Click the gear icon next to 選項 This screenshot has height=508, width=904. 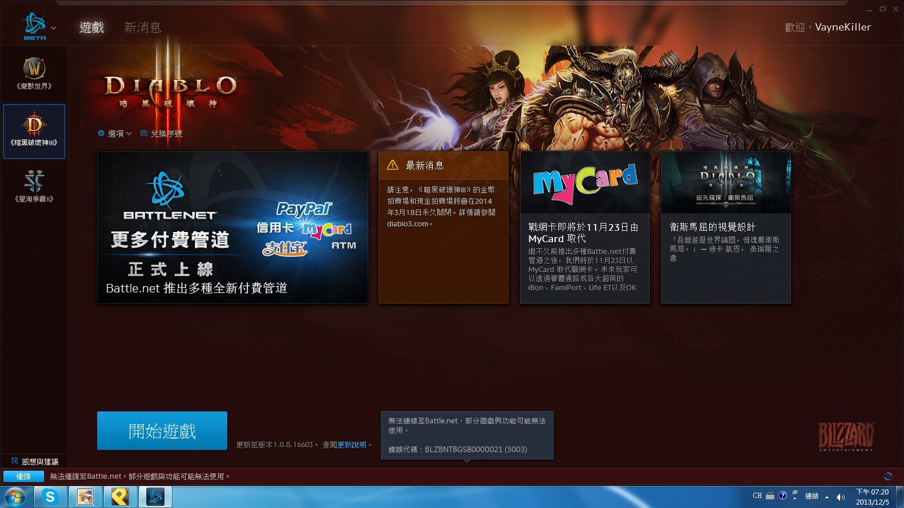(101, 133)
